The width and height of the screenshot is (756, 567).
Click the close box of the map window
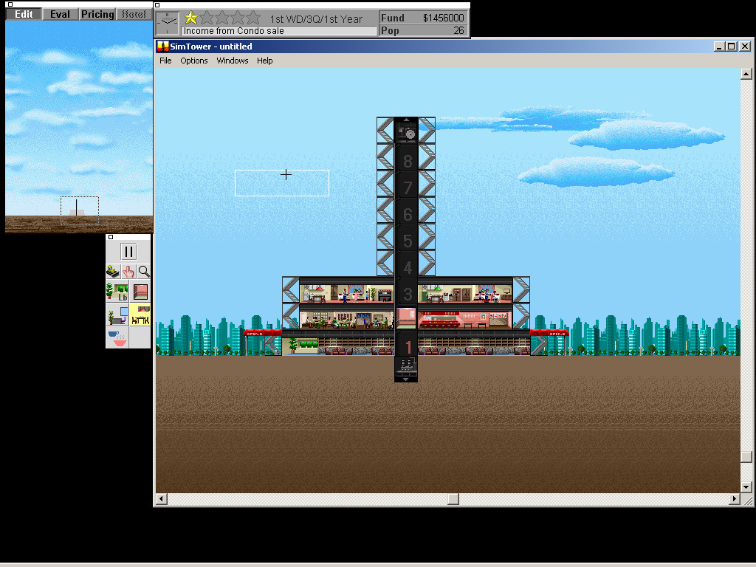click(x=10, y=4)
